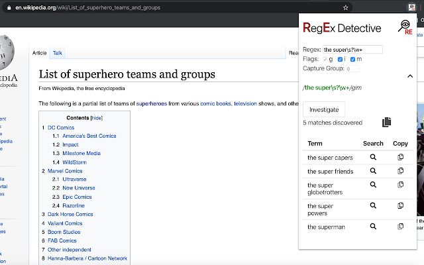Search for 'the super globetrotters' term
Screen dimensions: 424x265
coord(373,185)
